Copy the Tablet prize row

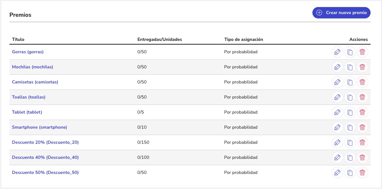click(x=350, y=112)
